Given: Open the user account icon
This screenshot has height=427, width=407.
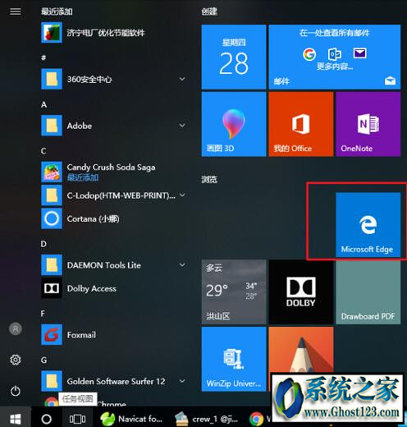Looking at the screenshot, I should coord(16,328).
